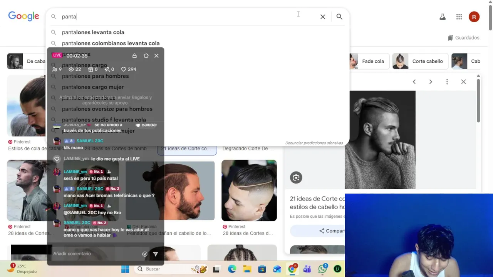Open Task View in taskbar
Viewport: 493px width, 277px height.
click(x=216, y=269)
